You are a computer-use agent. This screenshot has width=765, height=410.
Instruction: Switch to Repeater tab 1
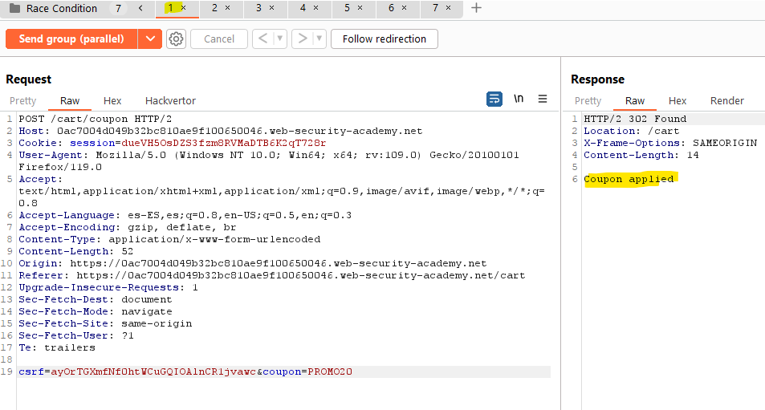171,8
